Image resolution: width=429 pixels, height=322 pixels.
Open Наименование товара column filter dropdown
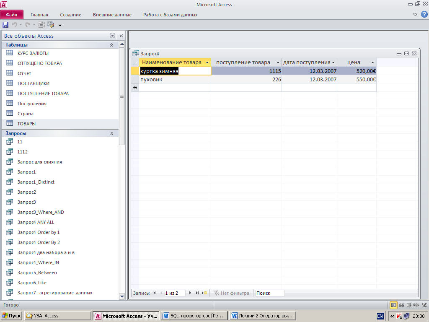point(207,63)
